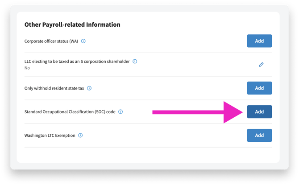Click the Other Payroll-related Information heading
Image resolution: width=299 pixels, height=185 pixels.
(72, 25)
